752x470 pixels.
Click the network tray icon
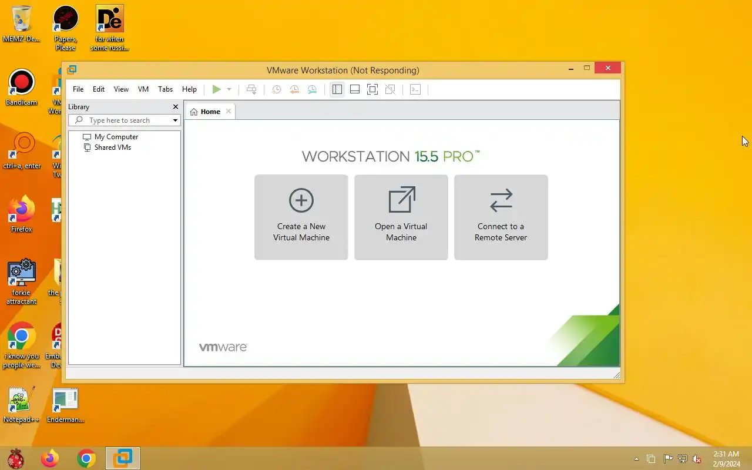(x=683, y=459)
